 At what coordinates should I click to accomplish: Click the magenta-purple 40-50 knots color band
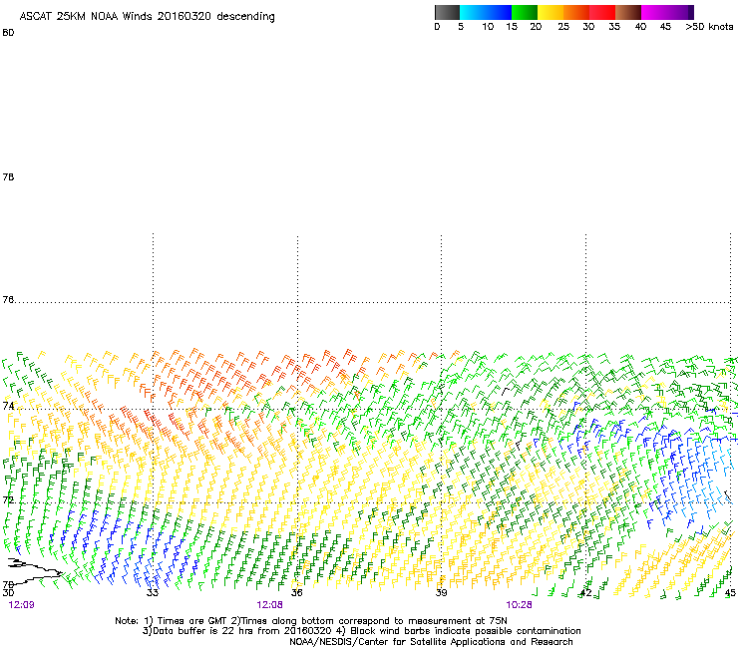click(667, 12)
